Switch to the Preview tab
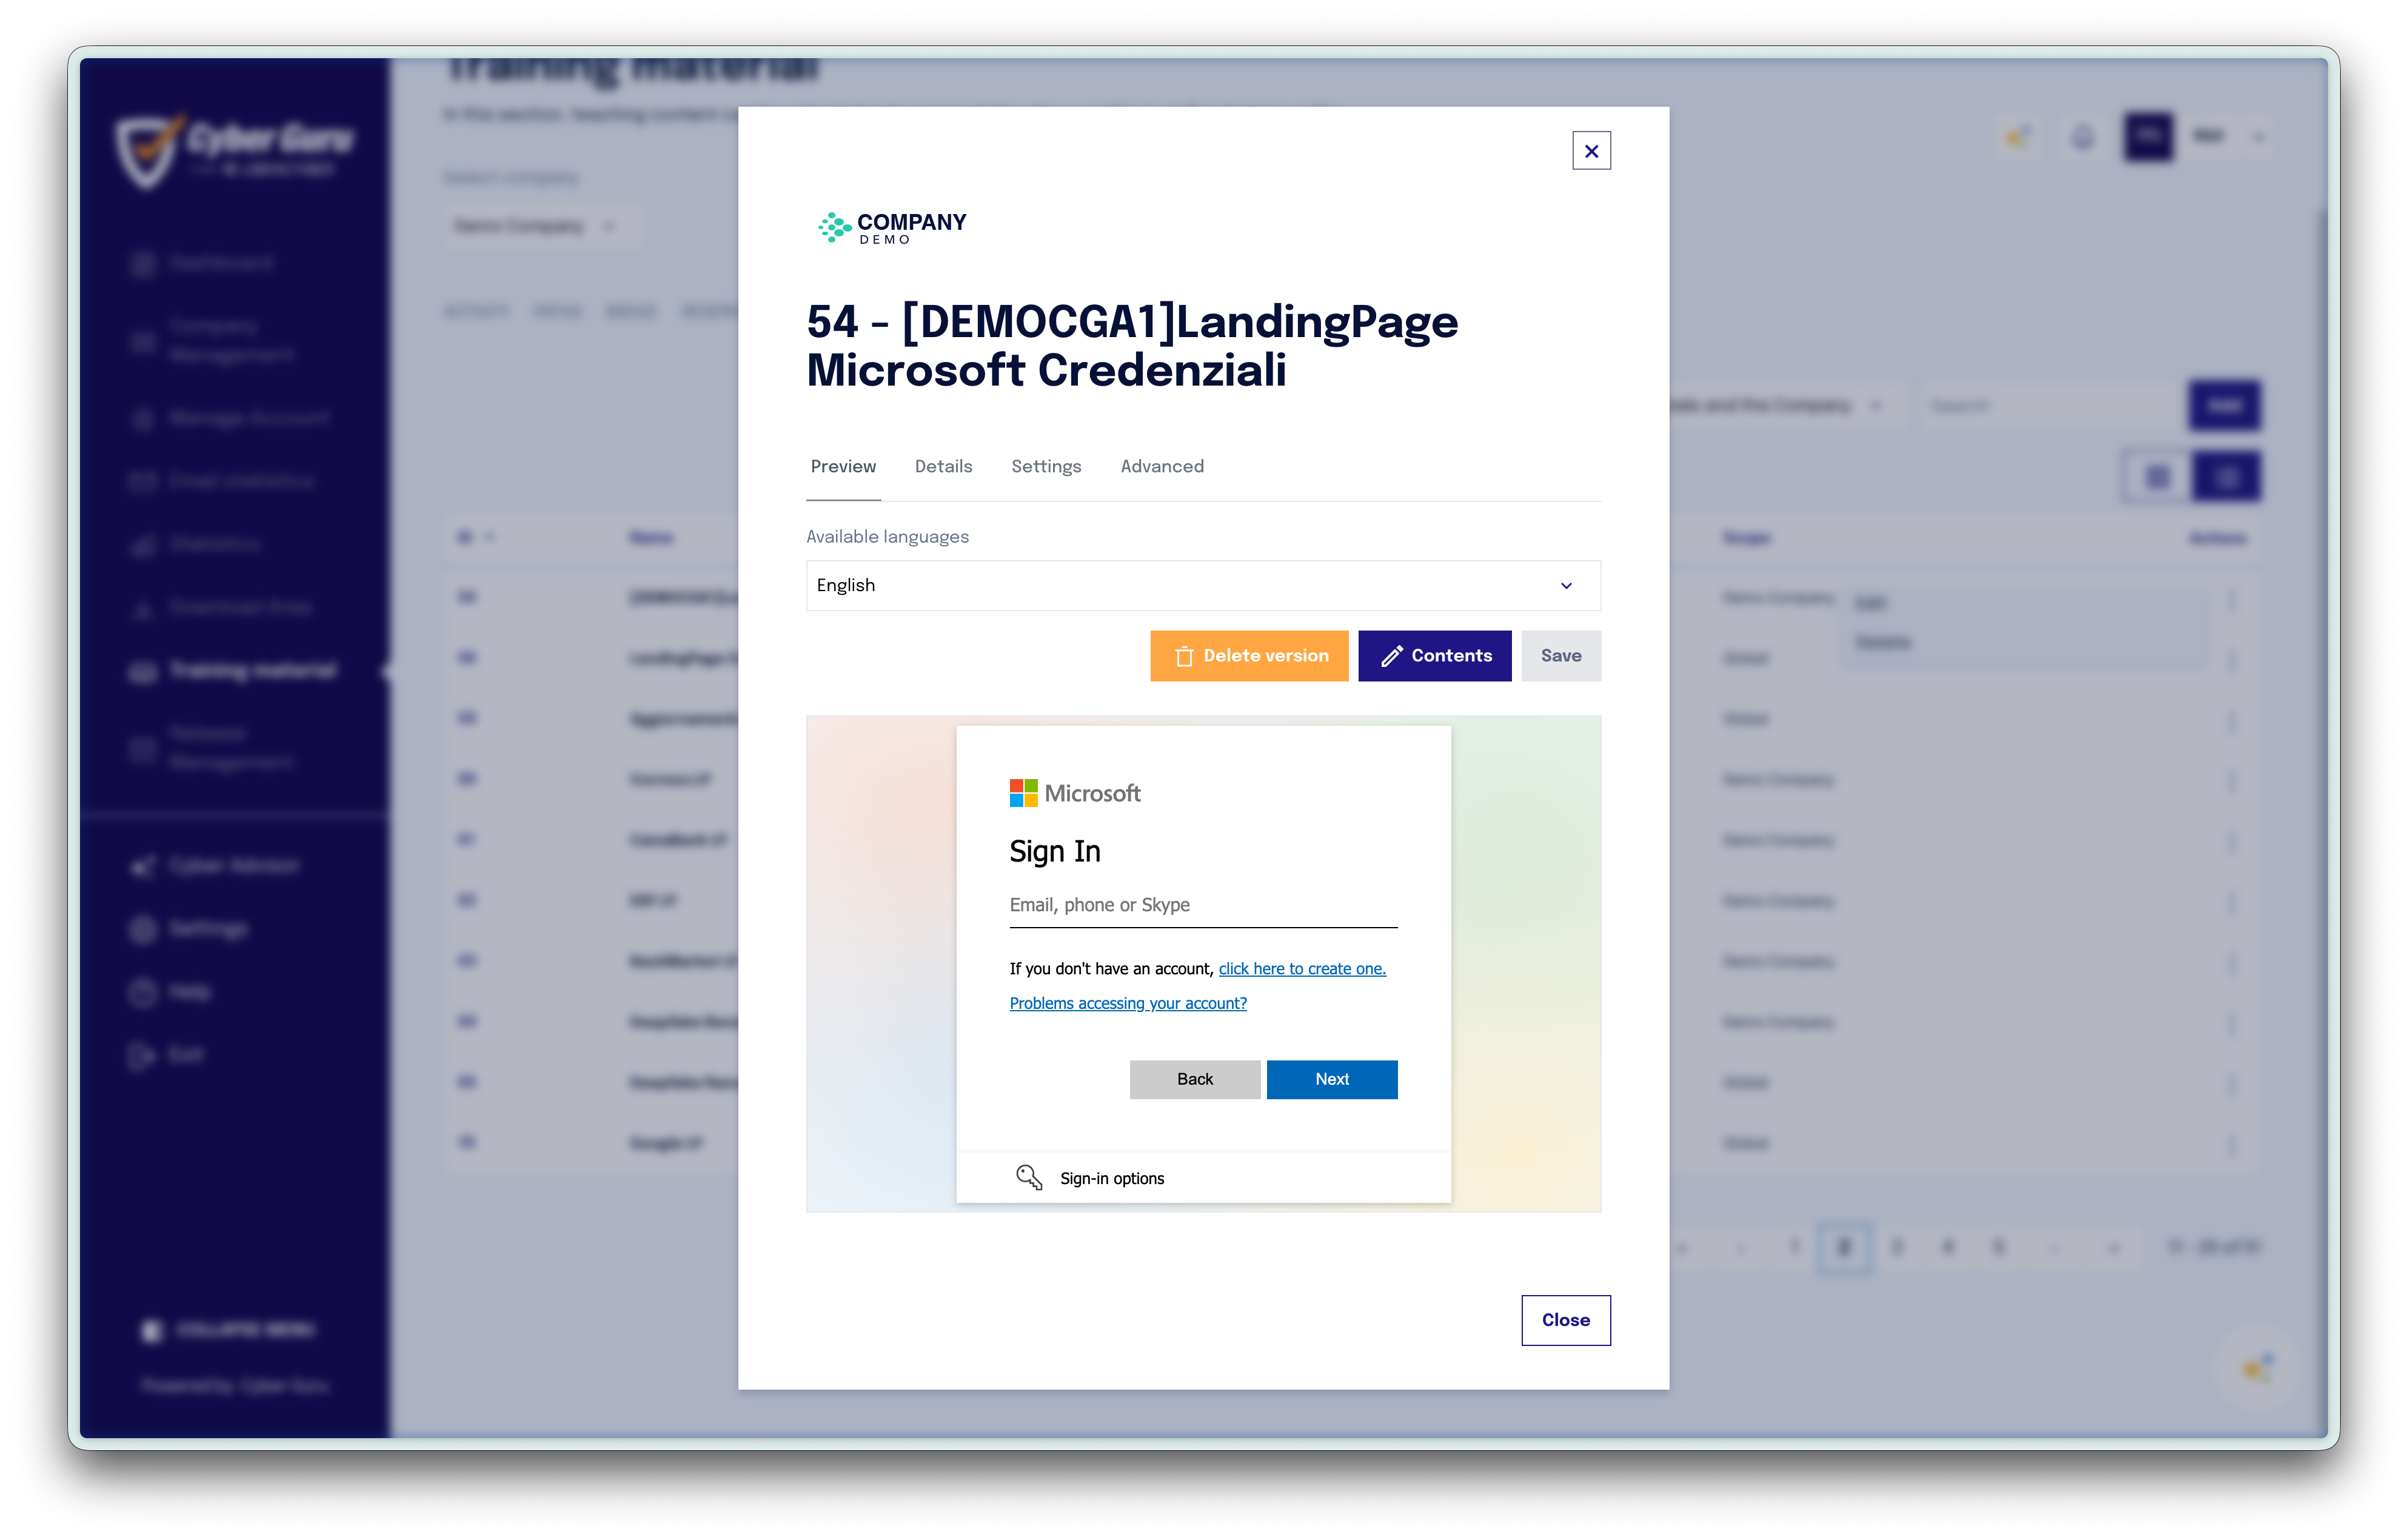The height and width of the screenshot is (1540, 2408). tap(843, 466)
